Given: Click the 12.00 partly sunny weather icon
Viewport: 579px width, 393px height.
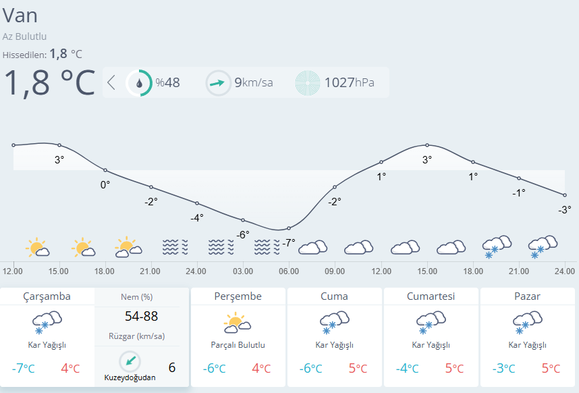Looking at the screenshot, I should [x=37, y=248].
